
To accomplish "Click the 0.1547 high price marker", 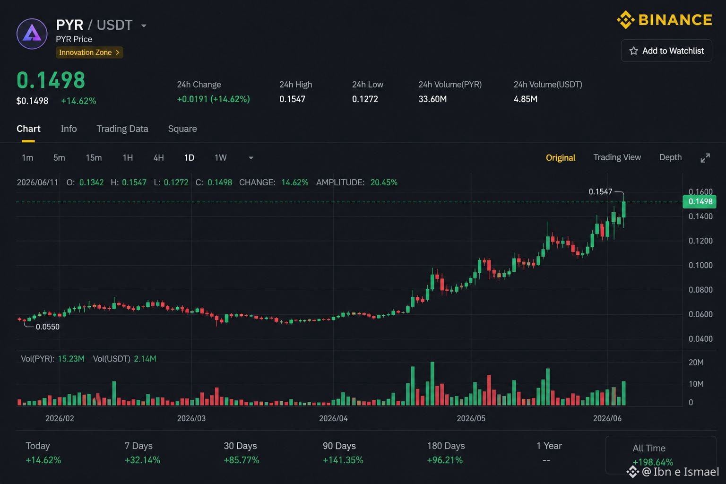I will pos(600,191).
